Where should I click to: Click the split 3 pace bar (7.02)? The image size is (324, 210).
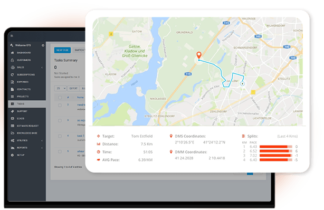coord(276,156)
